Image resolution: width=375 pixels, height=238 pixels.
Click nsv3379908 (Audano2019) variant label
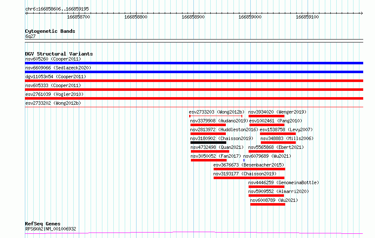pos(219,121)
